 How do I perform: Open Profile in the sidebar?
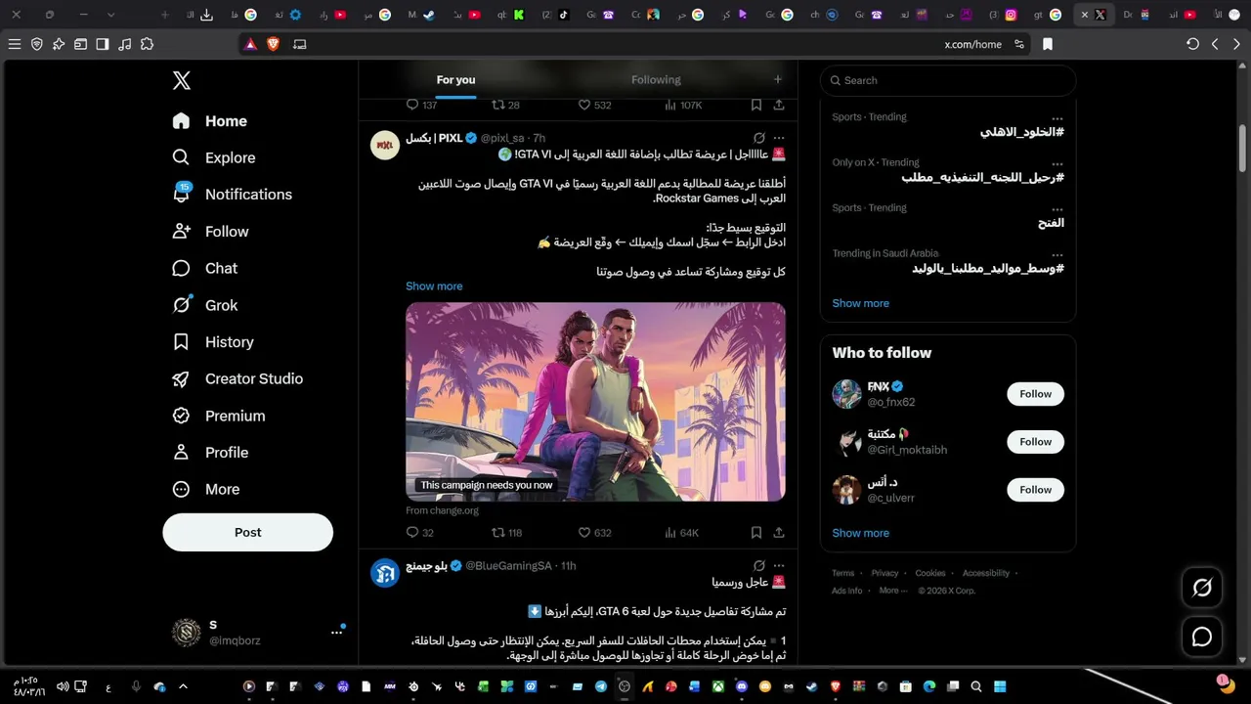click(x=210, y=453)
